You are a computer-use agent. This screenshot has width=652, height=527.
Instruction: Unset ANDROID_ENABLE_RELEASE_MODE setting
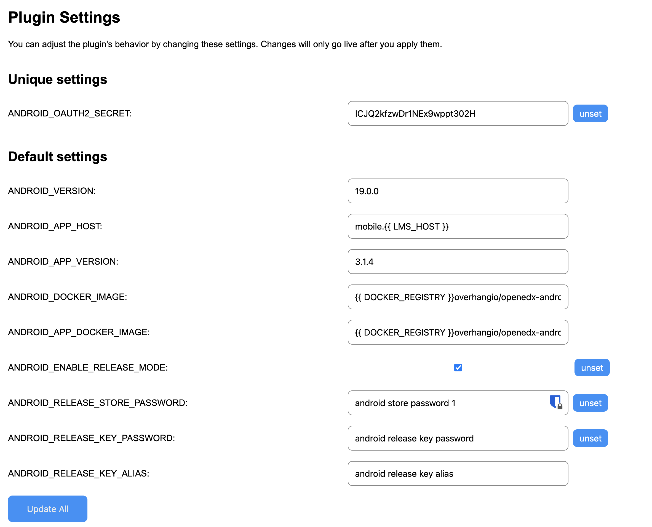tap(592, 368)
